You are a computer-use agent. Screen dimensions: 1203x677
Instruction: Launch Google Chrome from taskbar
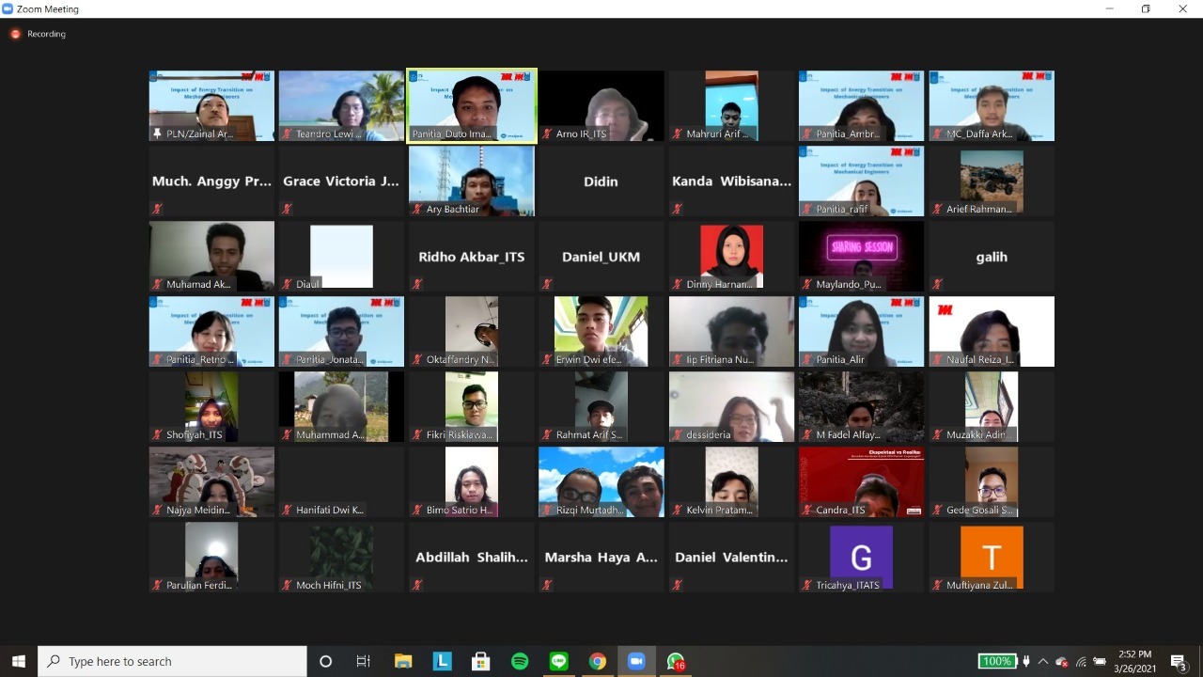click(598, 661)
